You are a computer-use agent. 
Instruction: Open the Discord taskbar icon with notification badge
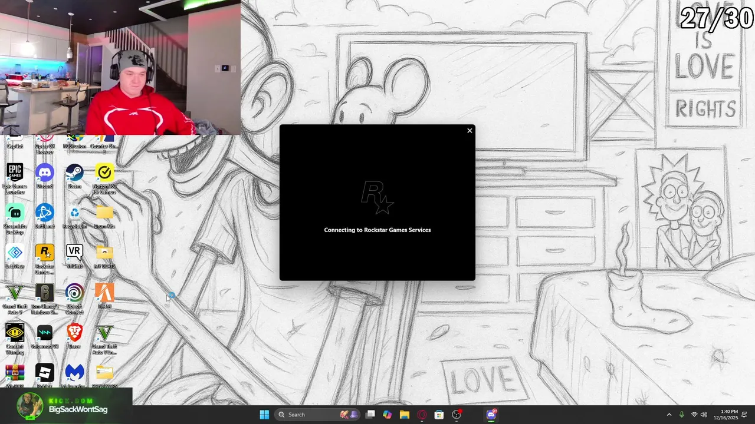[491, 415]
